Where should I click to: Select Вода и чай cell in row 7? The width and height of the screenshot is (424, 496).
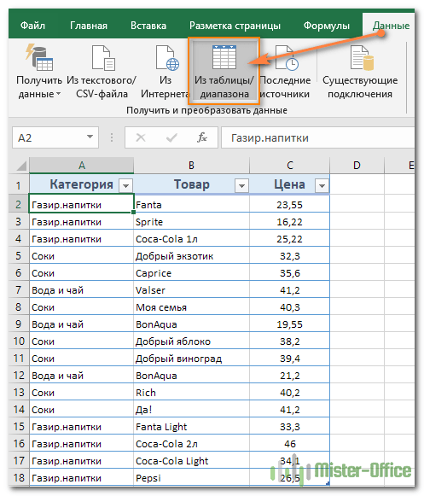pos(82,290)
